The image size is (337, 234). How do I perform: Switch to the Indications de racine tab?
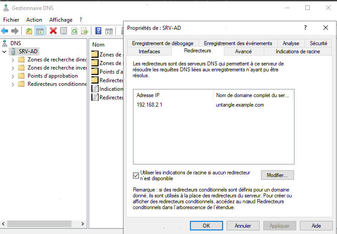coord(298,51)
